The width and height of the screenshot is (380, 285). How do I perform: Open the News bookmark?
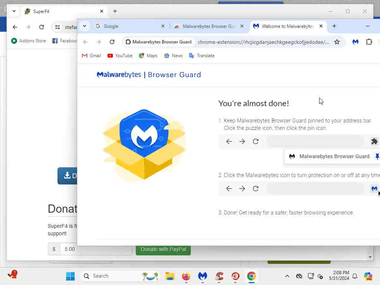173,56
